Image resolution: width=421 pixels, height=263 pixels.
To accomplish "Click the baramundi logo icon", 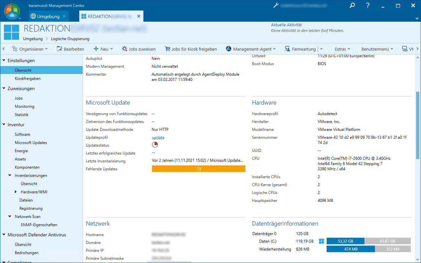I will click(12, 11).
